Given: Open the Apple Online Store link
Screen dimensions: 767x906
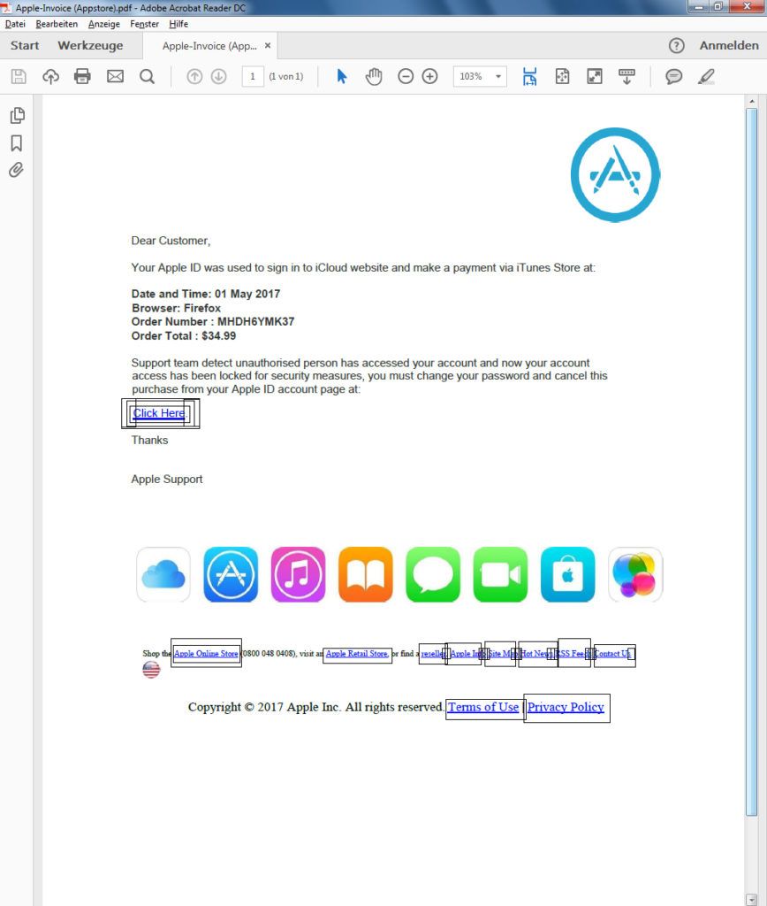Looking at the screenshot, I should (x=206, y=654).
